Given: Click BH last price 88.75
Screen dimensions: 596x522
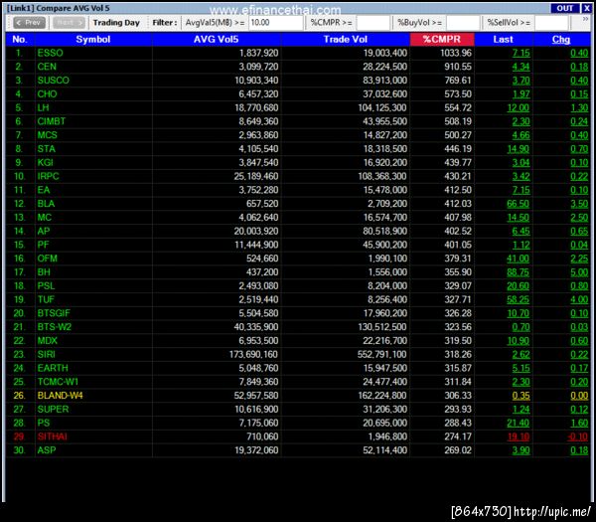Looking at the screenshot, I should (x=519, y=272).
